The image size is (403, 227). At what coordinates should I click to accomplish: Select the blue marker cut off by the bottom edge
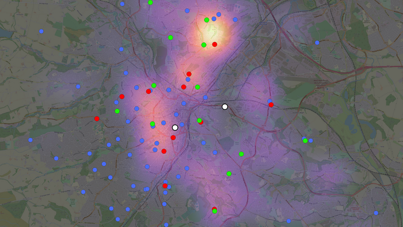(x=166, y=225)
